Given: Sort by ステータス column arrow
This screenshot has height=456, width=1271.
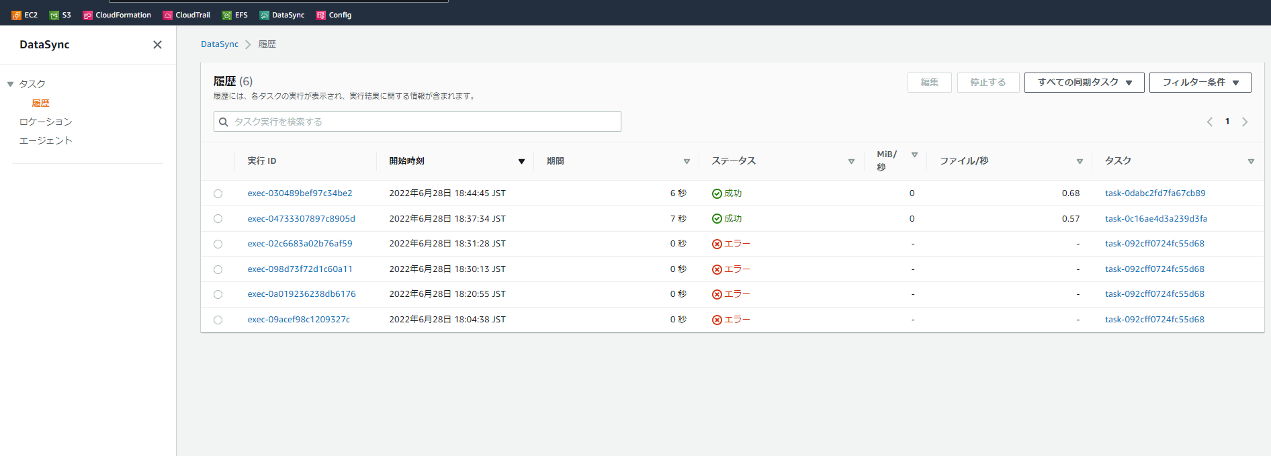Looking at the screenshot, I should [851, 161].
